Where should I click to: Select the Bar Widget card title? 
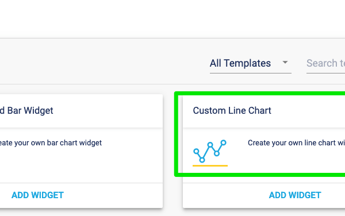26,110
